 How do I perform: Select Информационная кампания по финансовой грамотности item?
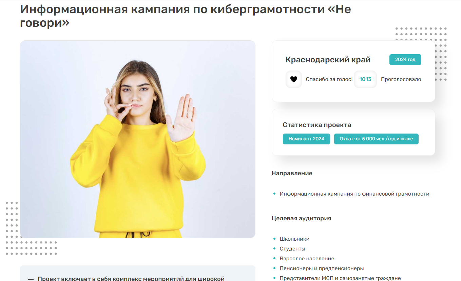[354, 194]
